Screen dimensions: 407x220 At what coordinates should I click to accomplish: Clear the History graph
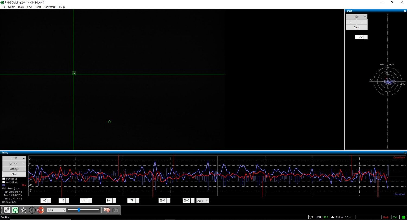tap(14, 174)
